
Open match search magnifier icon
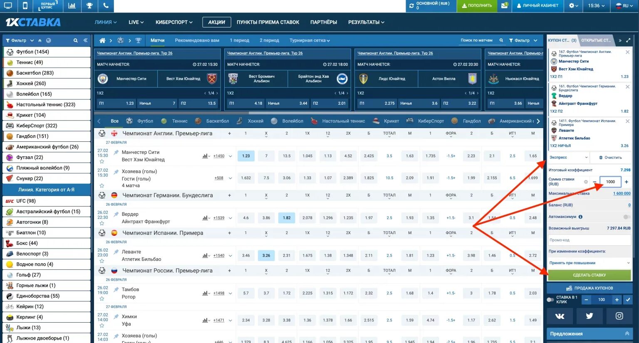click(501, 40)
